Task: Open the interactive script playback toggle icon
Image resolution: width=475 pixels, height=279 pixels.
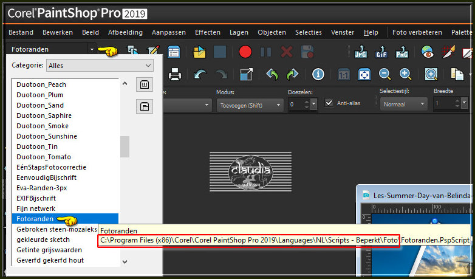Action: (174, 52)
